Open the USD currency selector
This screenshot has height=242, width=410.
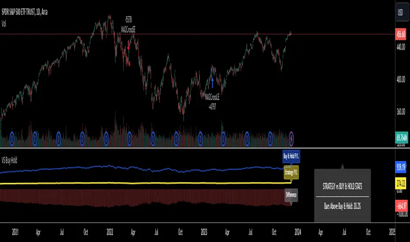[400, 12]
